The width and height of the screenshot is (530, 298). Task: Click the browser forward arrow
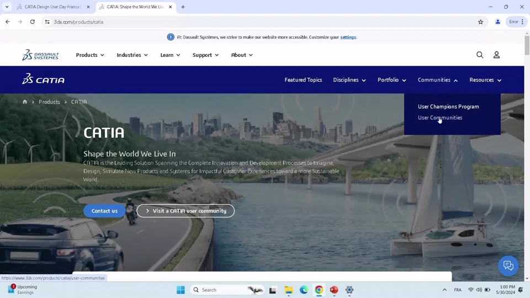tap(20, 22)
